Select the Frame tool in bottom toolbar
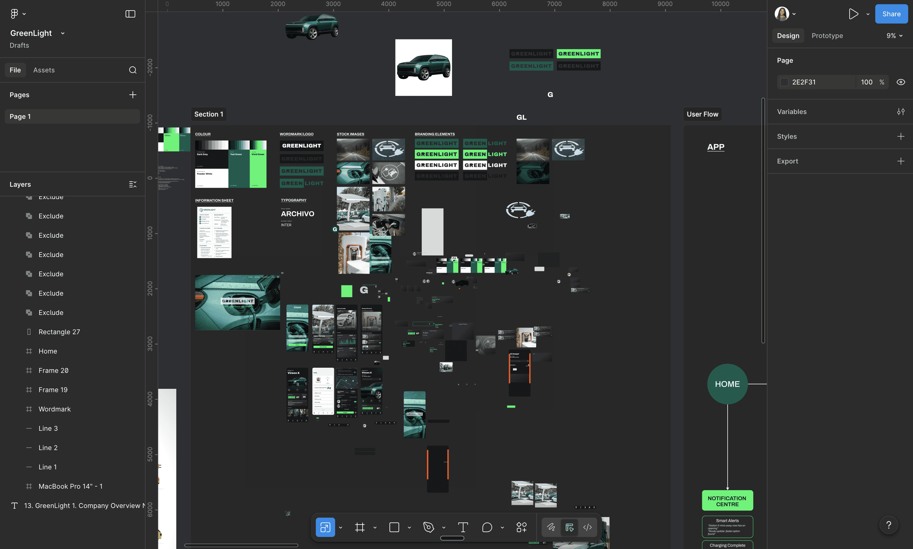The image size is (913, 549). tap(360, 527)
